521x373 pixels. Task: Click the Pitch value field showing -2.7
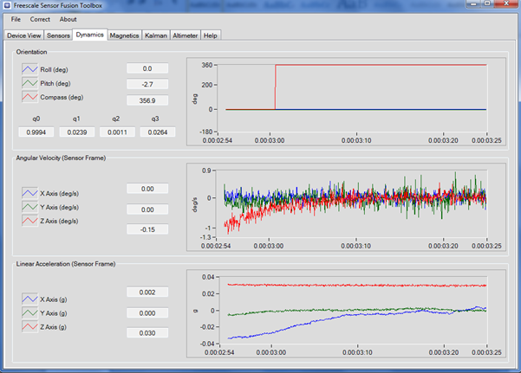click(x=147, y=84)
